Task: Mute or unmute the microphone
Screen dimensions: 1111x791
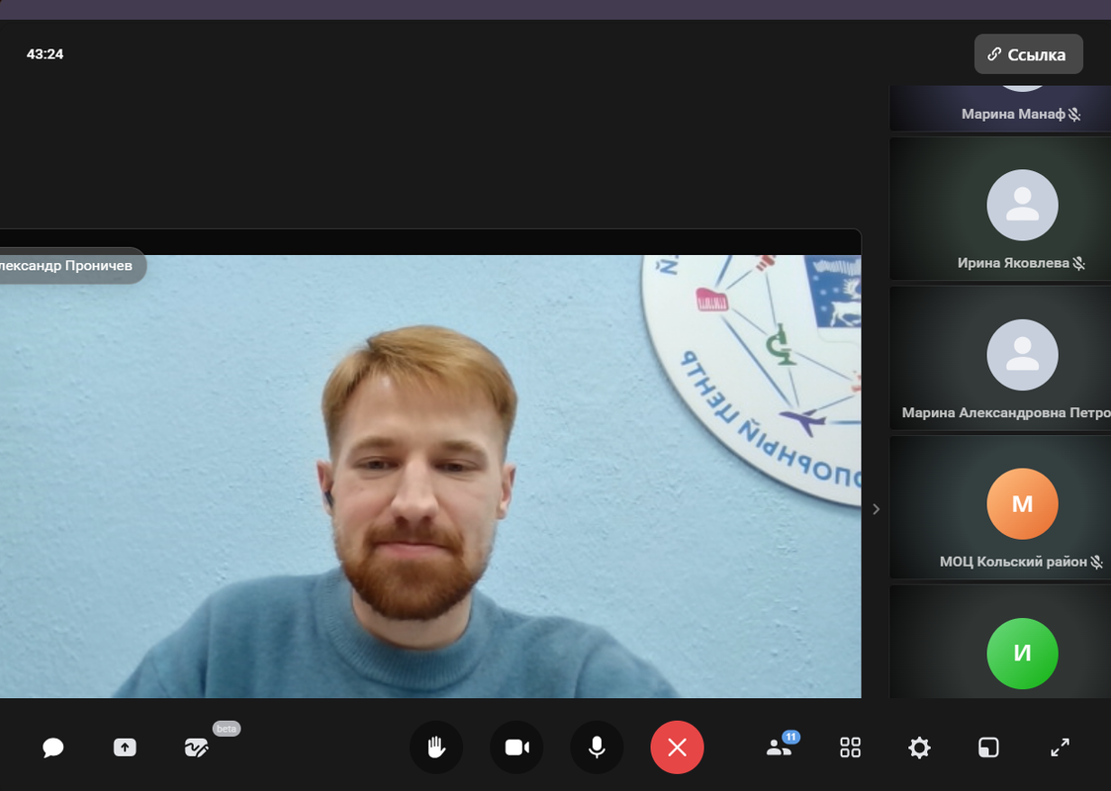Action: (x=597, y=747)
